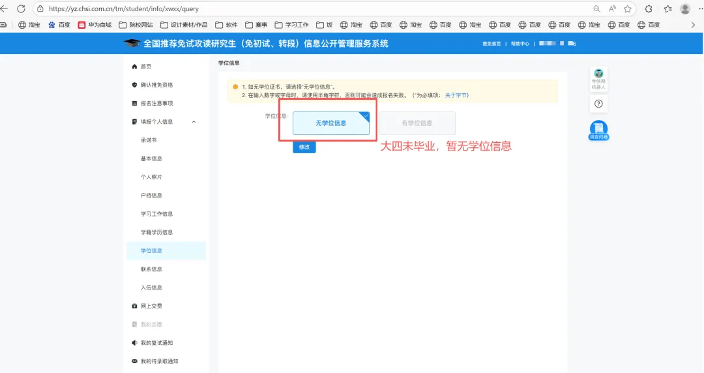Add page to favorites with star icon
The height and width of the screenshot is (373, 704).
coord(627,8)
